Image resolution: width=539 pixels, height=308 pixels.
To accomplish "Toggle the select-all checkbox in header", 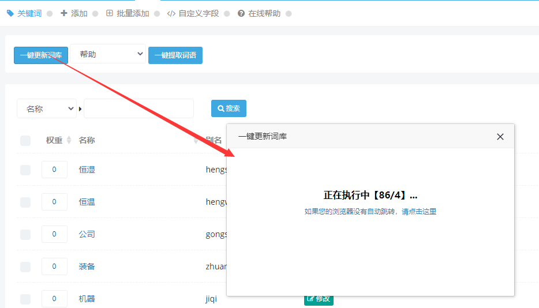I will tap(25, 140).
